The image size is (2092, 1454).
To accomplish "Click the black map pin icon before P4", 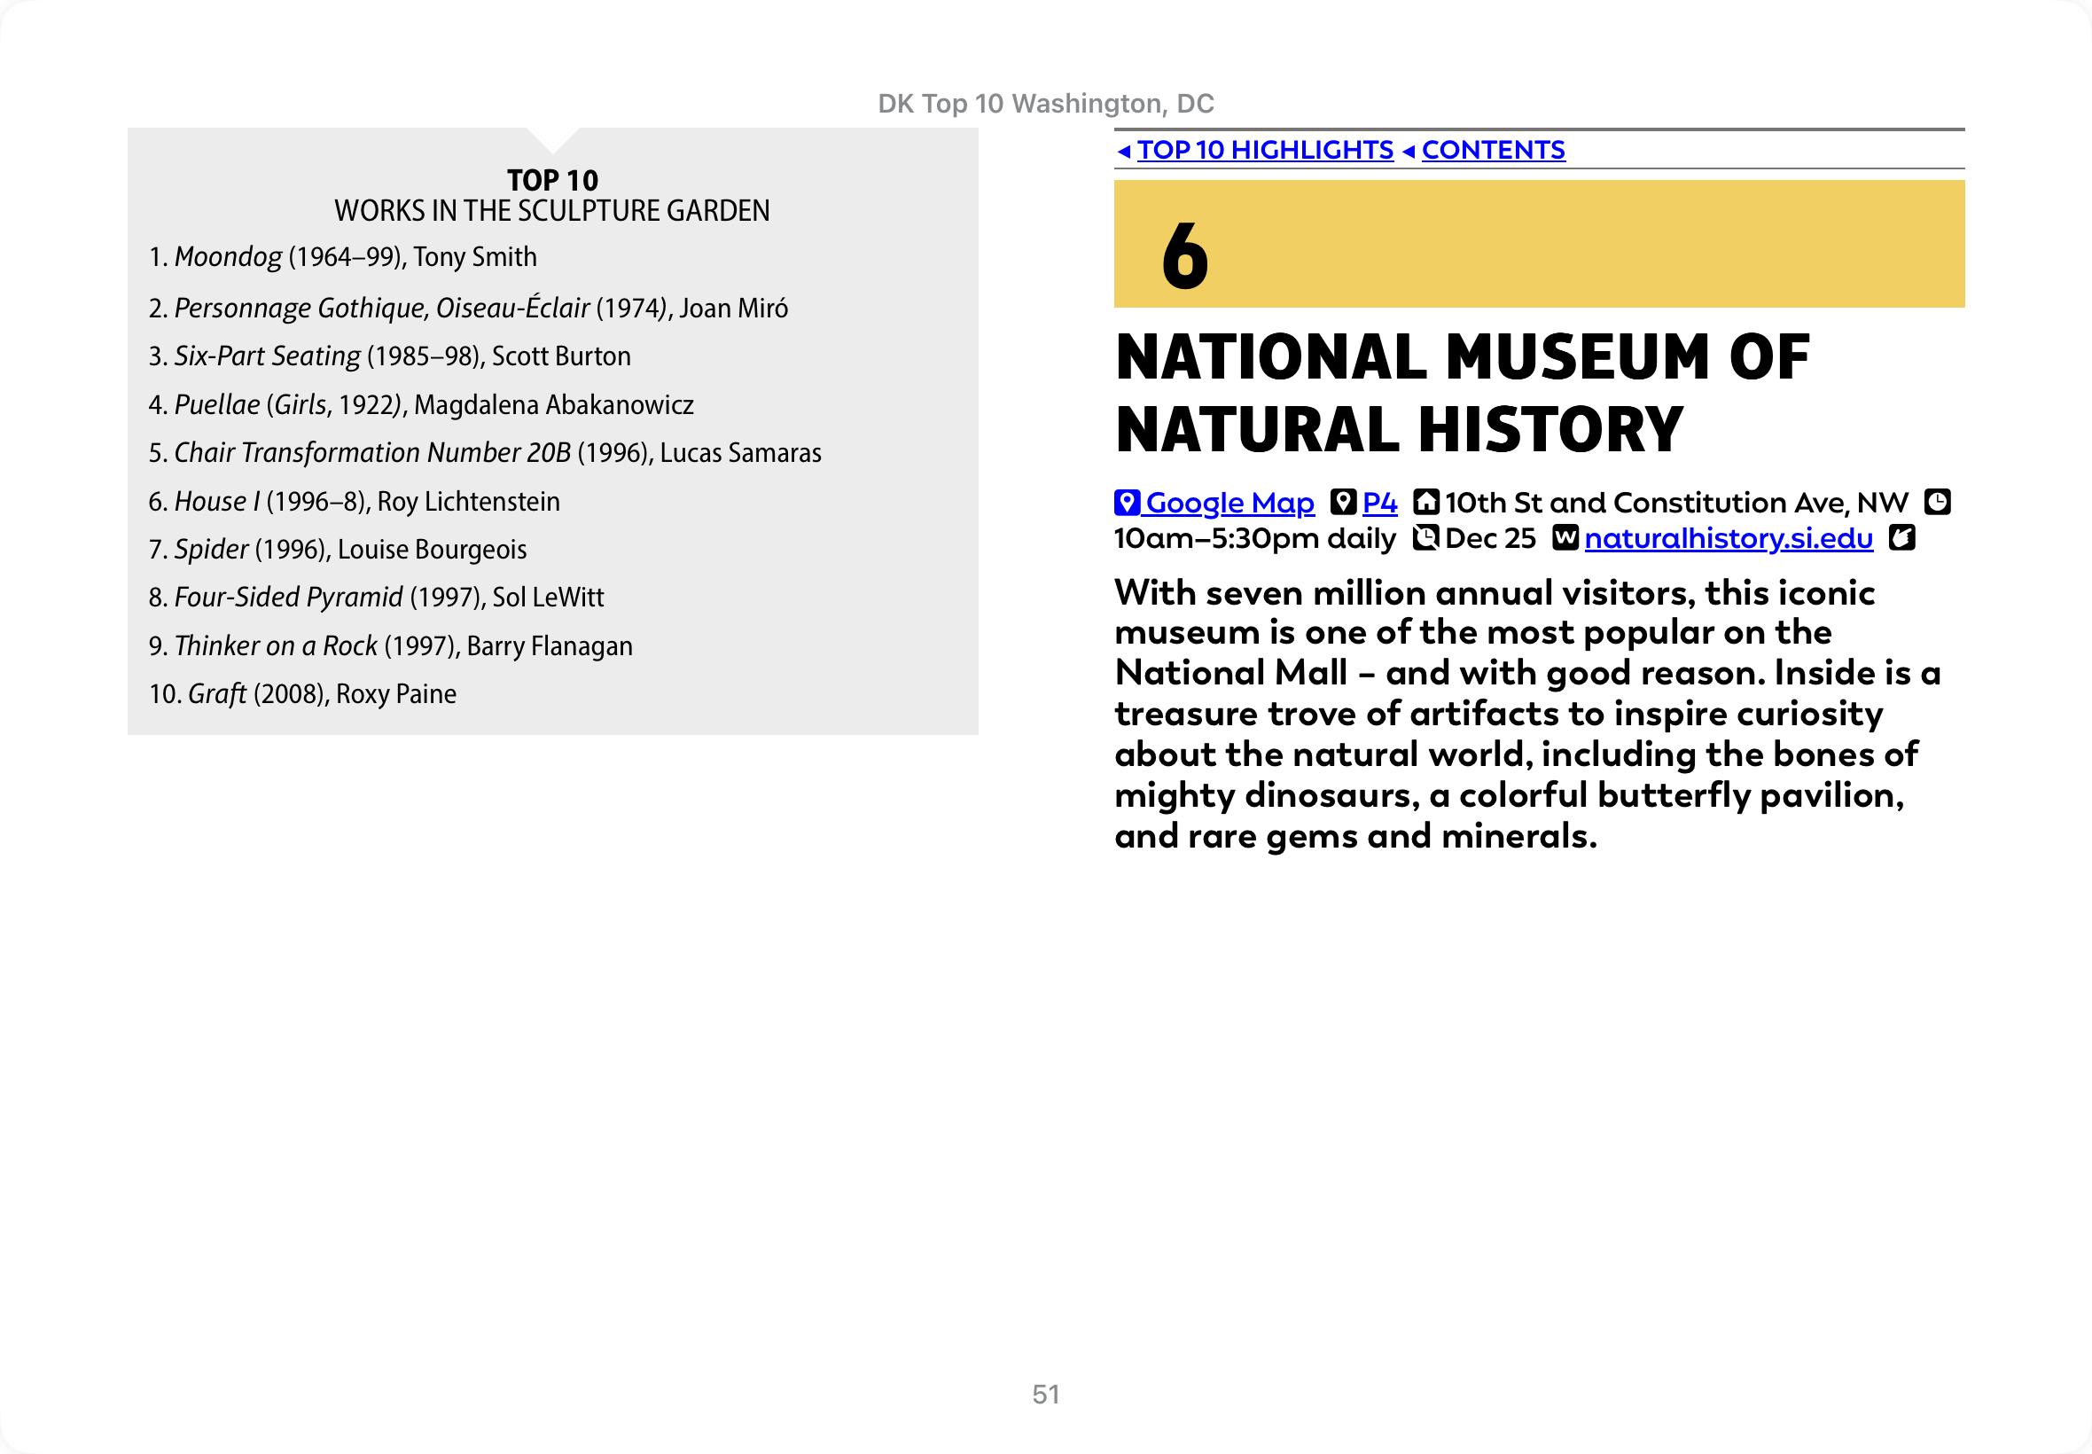I will click(x=1343, y=502).
